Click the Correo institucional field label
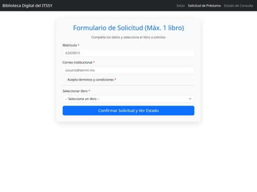 [78, 63]
